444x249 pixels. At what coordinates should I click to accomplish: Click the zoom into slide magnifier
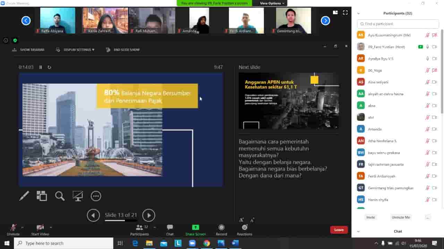pos(60,196)
